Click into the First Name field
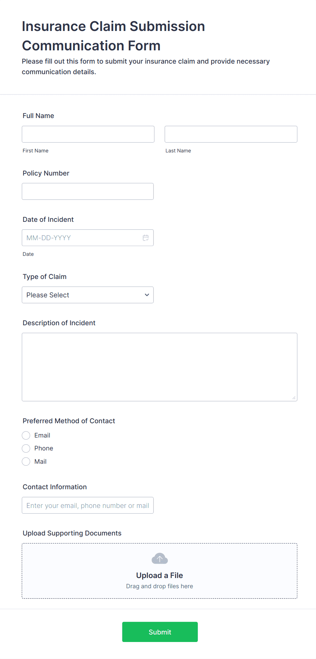 (x=88, y=134)
